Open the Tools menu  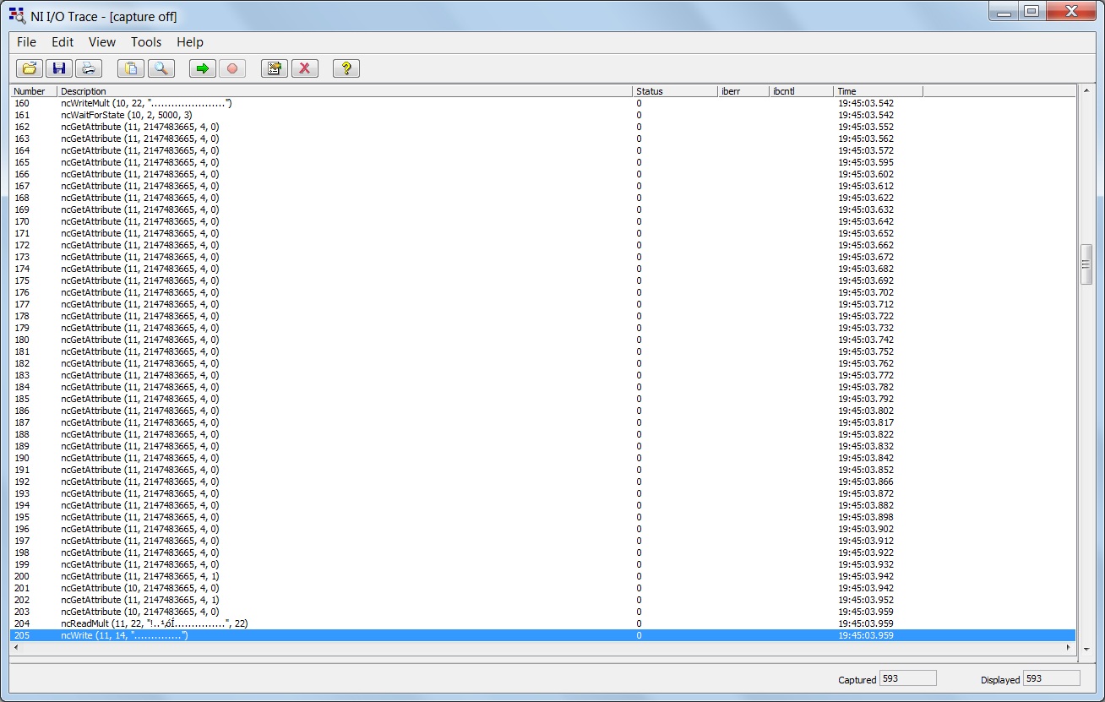pos(146,42)
